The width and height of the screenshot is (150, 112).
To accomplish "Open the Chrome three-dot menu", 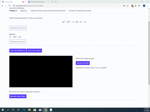I will point(147,6).
